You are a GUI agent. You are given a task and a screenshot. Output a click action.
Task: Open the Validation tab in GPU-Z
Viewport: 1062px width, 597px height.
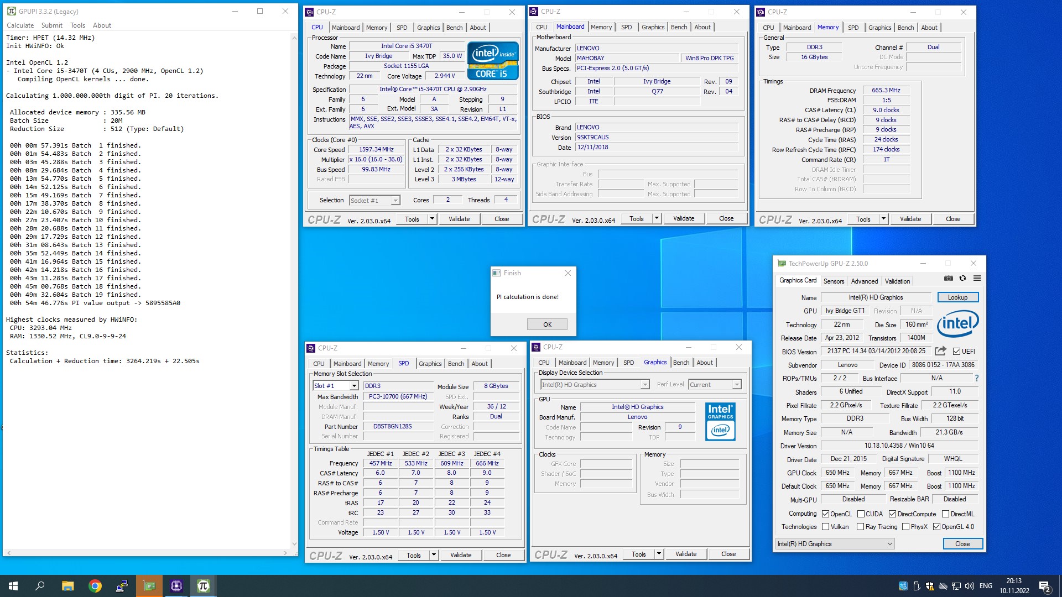[897, 281]
